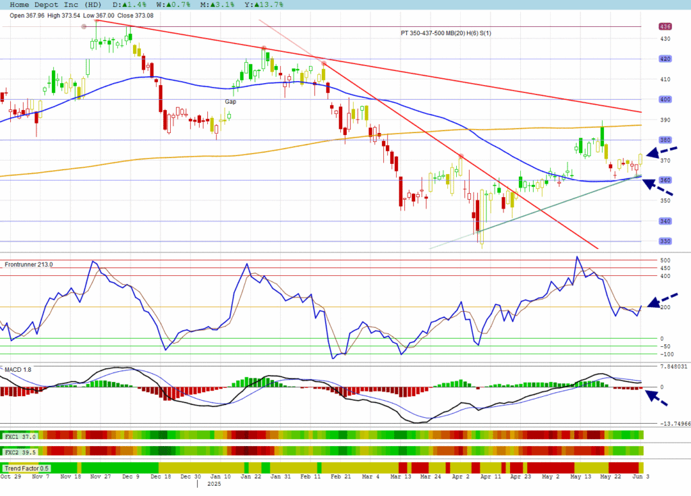This screenshot has width=691, height=496.
Task: Click the May 22 date label
Action: pos(610,476)
